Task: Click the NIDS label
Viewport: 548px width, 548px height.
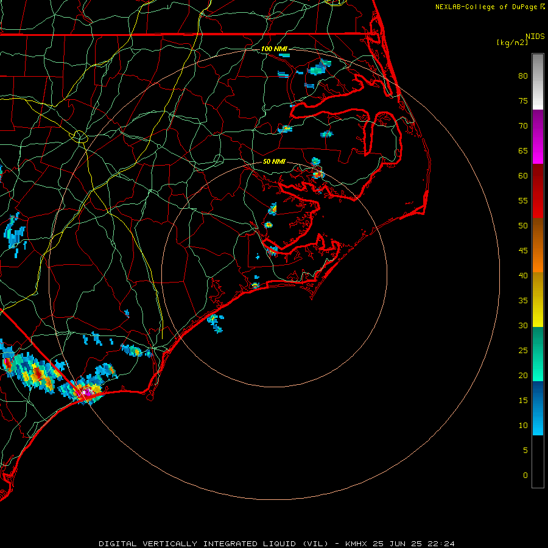Action: pyautogui.click(x=535, y=37)
